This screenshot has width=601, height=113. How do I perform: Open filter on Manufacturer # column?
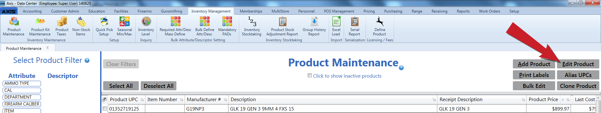[x=225, y=100]
